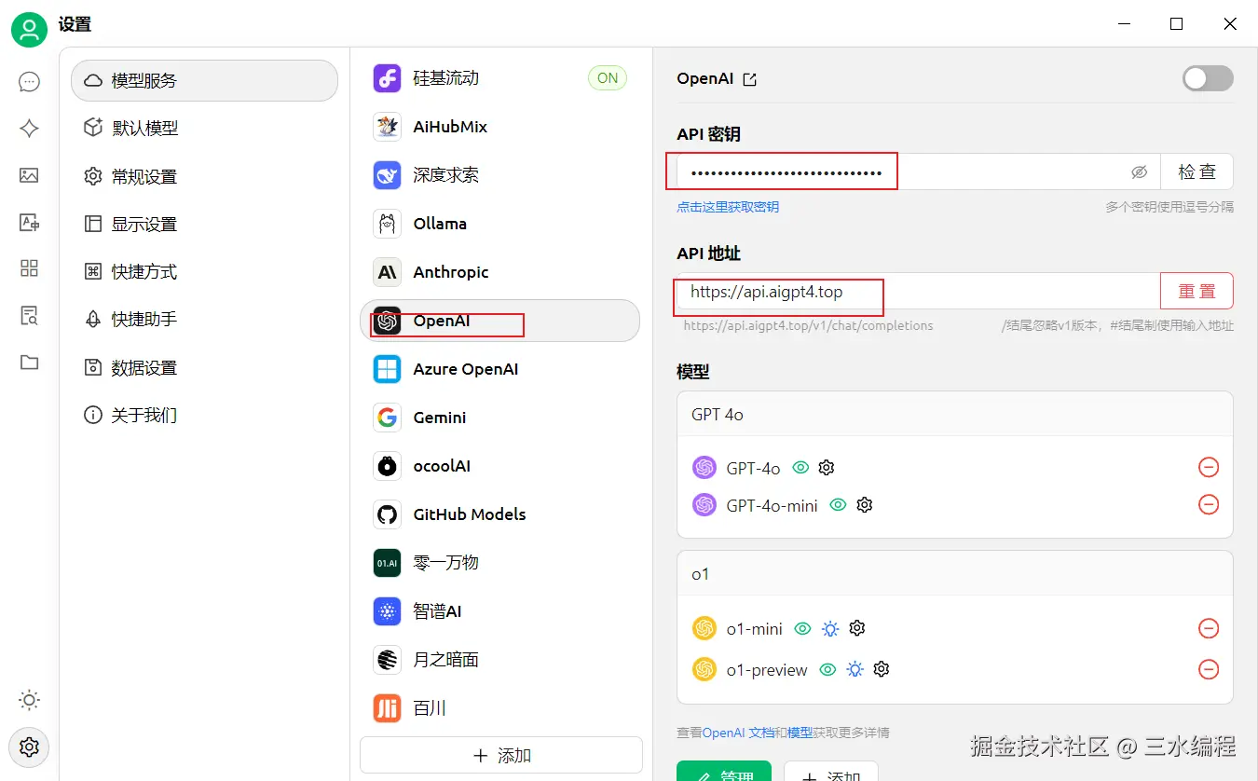Viewport: 1258px width, 781px height.
Task: Select the 零一万物 provider
Action: point(499,563)
